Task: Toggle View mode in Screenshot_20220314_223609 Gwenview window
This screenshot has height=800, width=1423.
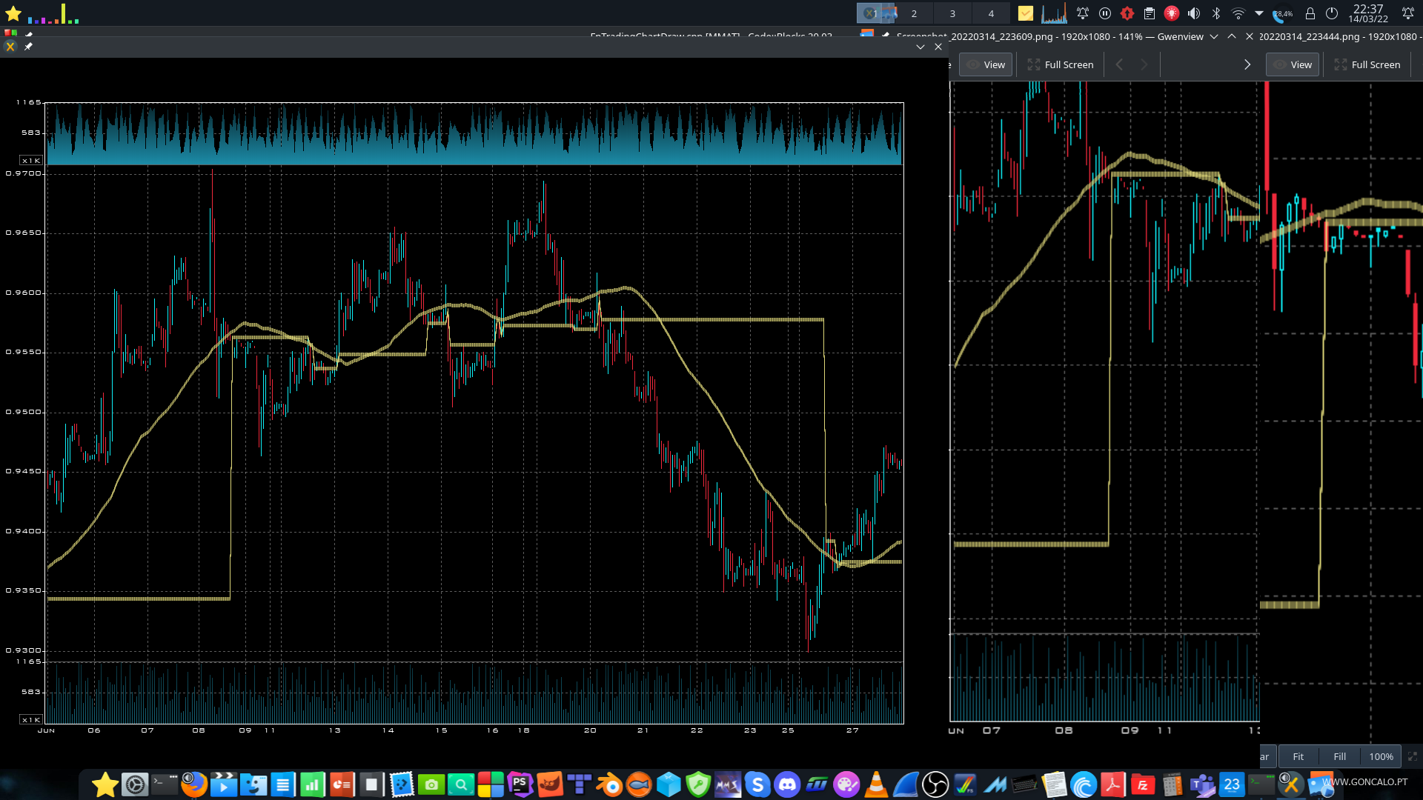Action: 986,64
